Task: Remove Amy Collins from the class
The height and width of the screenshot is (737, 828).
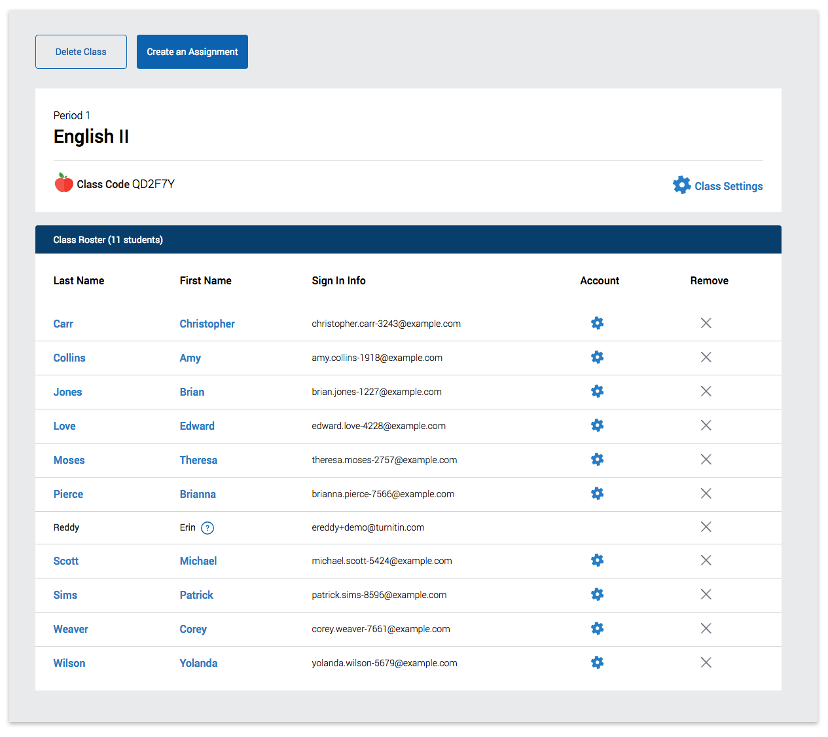Action: click(x=706, y=357)
